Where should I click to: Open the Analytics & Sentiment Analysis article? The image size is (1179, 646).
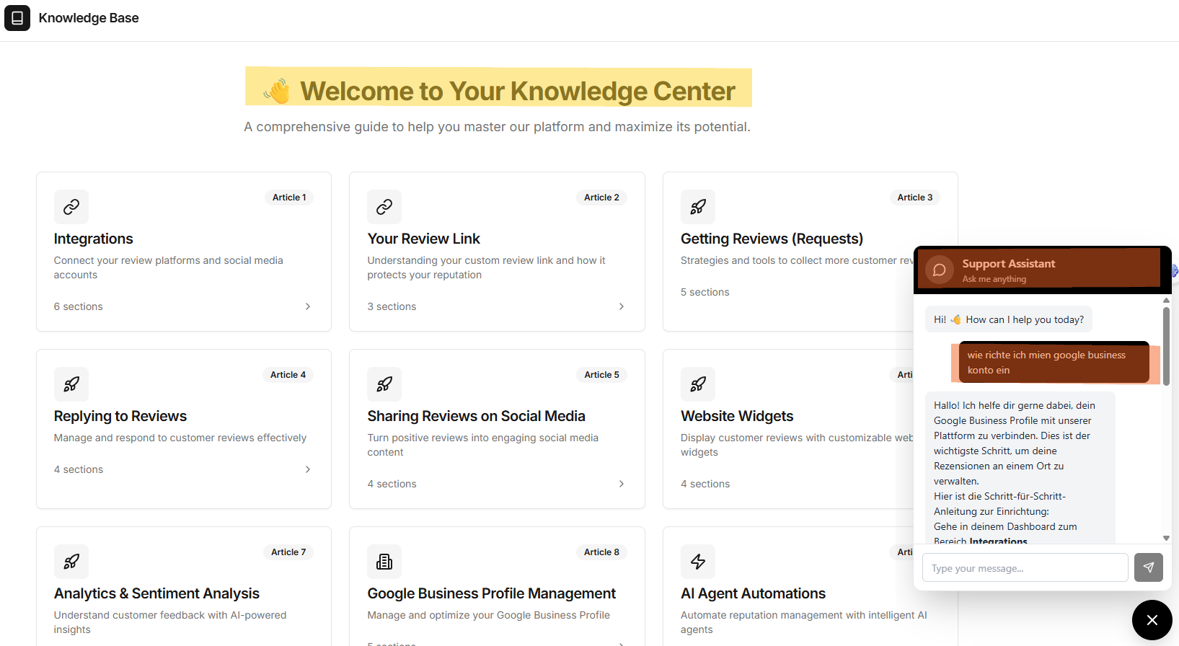coord(156,593)
